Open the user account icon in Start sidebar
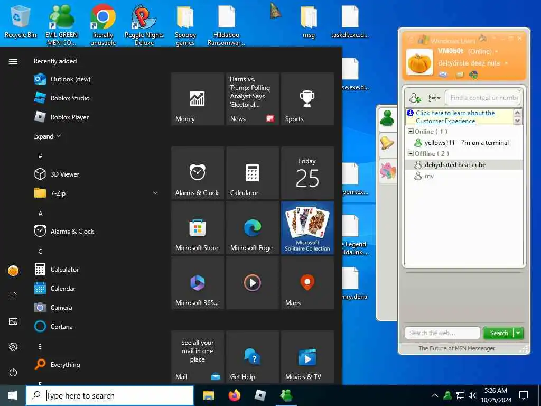Screen dimensions: 541x406 [13, 271]
